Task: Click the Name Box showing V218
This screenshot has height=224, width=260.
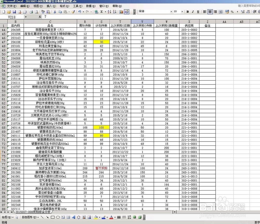Action: click(12, 17)
